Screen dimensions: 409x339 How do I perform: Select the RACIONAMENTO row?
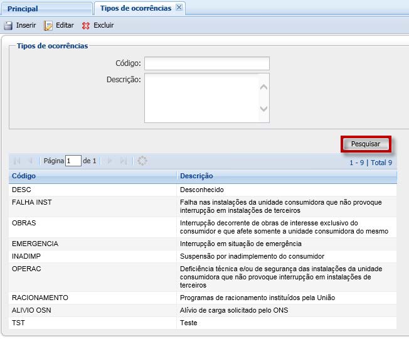[x=40, y=298]
